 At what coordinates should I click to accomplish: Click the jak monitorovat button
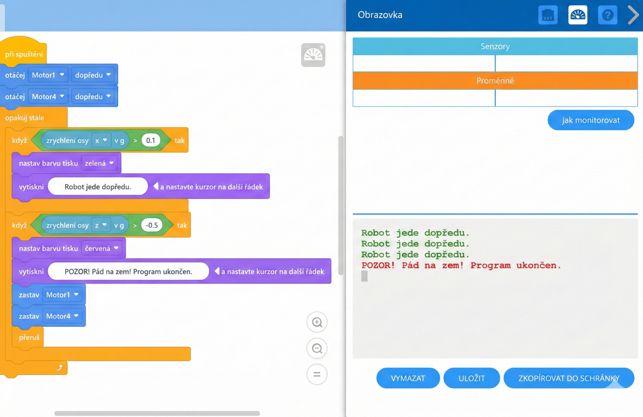tap(590, 120)
